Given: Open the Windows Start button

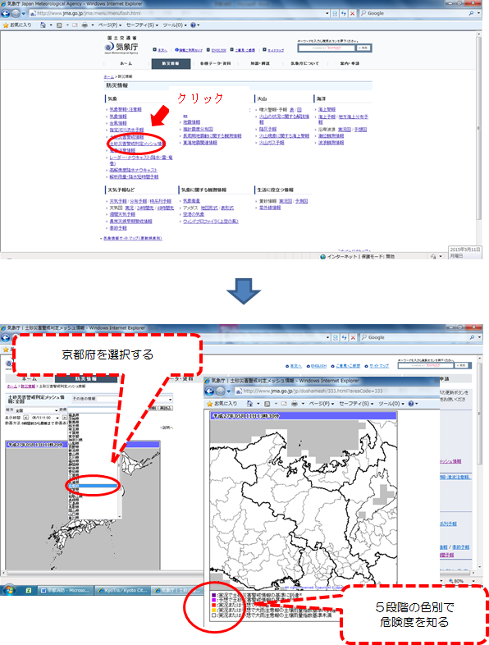Looking at the screenshot, I should pos(9,590).
